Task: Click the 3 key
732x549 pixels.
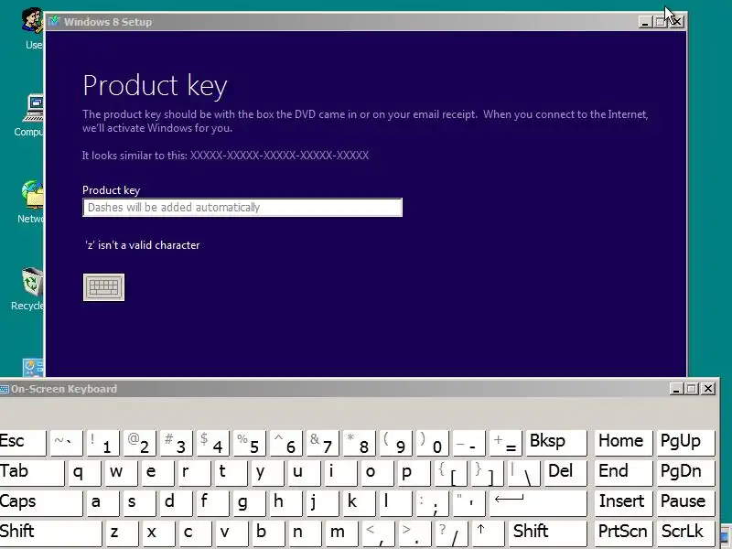Action: click(x=177, y=442)
